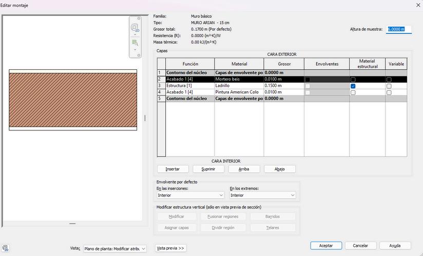Click thickness 0.0100 m in Mortero beis row

coord(284,79)
